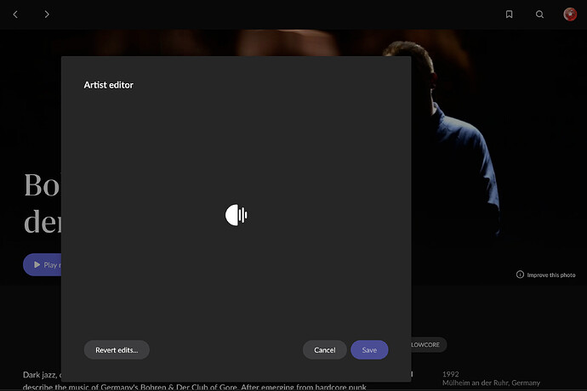Click the loading Roon logo spinner

tap(237, 215)
